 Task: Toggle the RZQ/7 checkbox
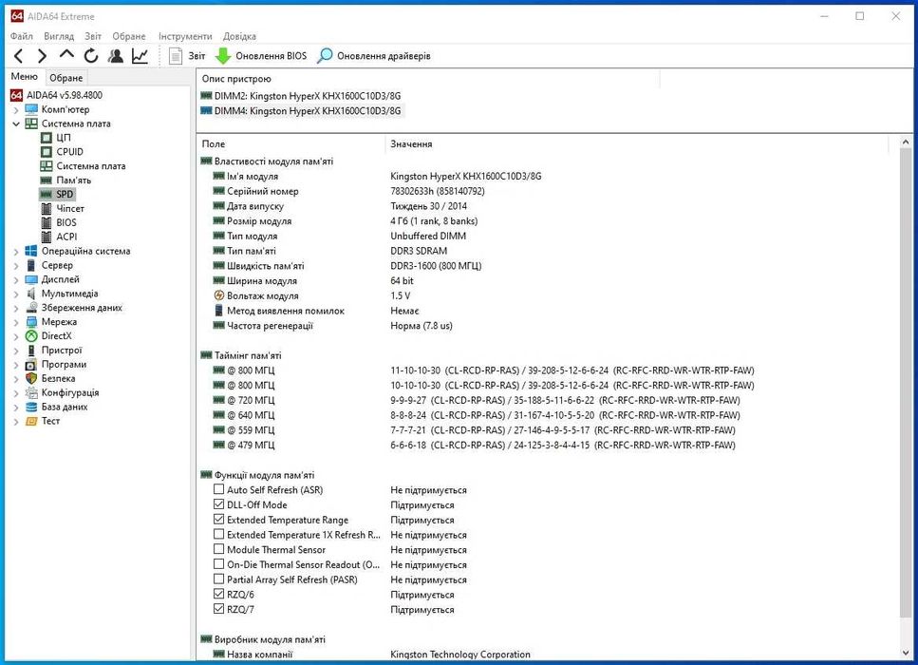pyautogui.click(x=218, y=608)
